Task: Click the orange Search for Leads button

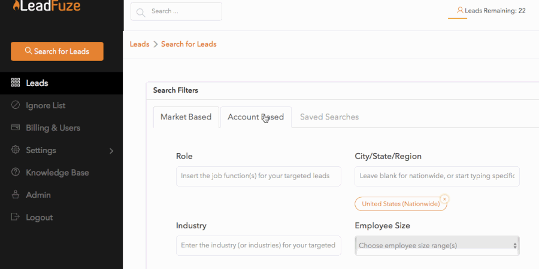Action: 57,51
